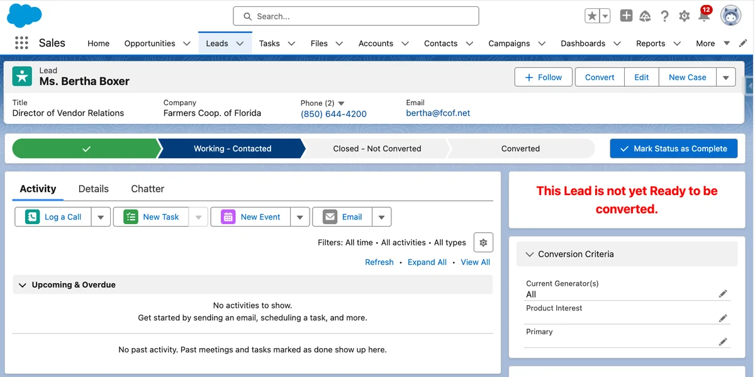Open Log a Call dropdown arrow

coord(101,217)
